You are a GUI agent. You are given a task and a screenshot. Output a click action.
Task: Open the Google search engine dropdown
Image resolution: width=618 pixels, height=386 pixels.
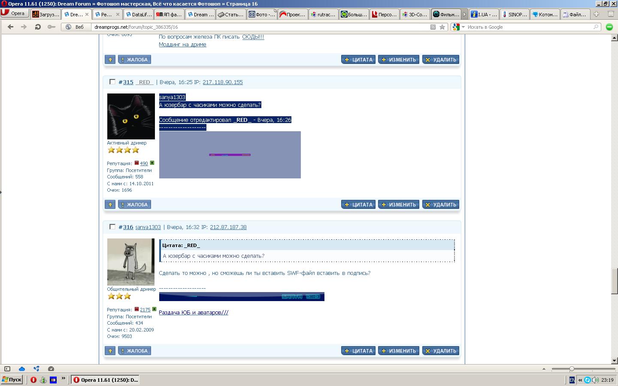click(458, 27)
